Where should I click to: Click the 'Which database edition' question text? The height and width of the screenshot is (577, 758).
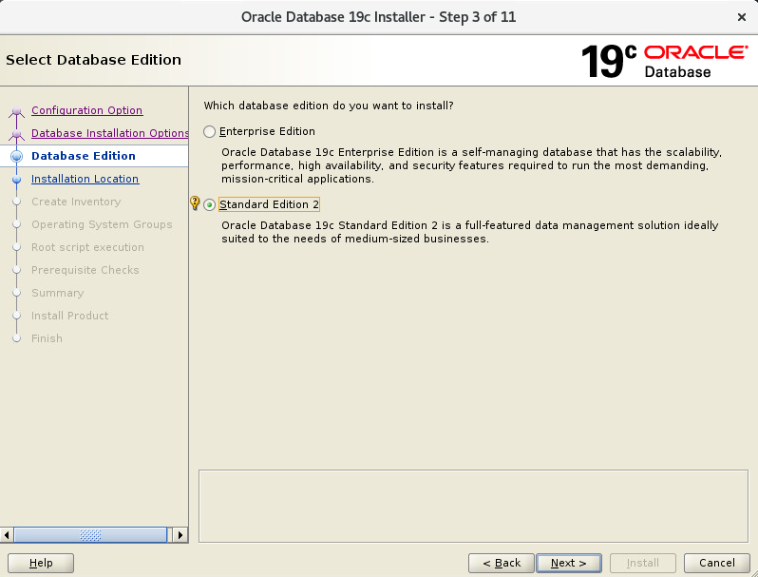tap(329, 106)
